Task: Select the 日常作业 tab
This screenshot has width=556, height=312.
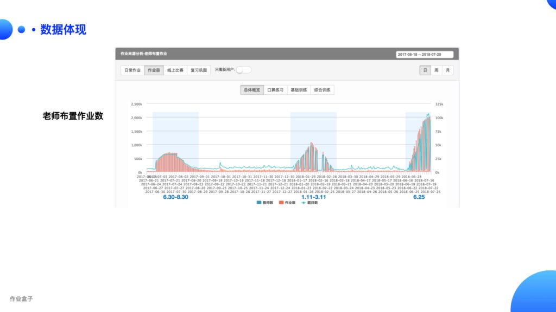Action: click(x=132, y=70)
